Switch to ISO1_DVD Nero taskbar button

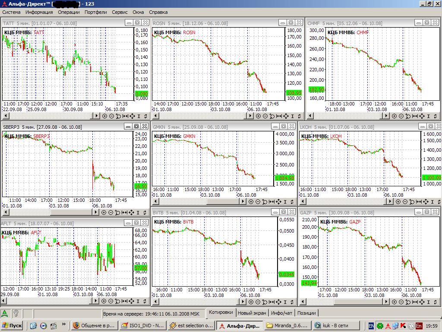[x=142, y=326]
